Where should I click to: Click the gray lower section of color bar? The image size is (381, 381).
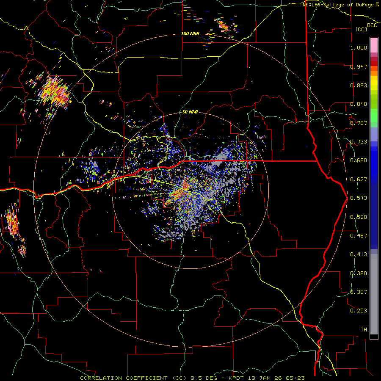(x=374, y=294)
